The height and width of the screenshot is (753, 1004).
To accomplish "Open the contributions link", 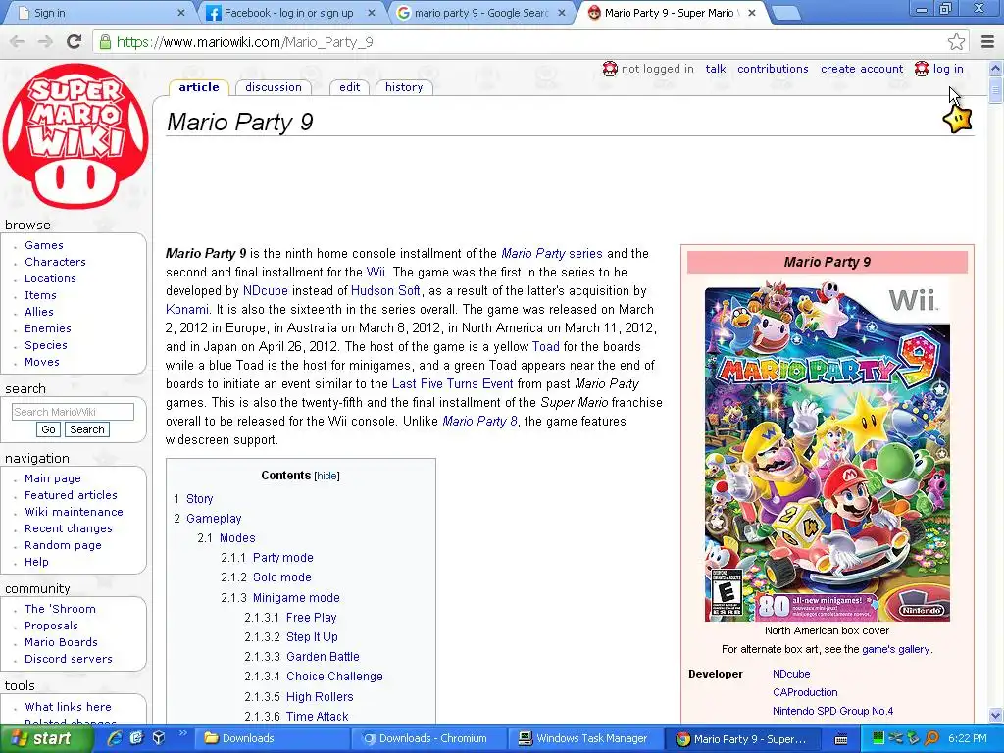I will coord(773,69).
